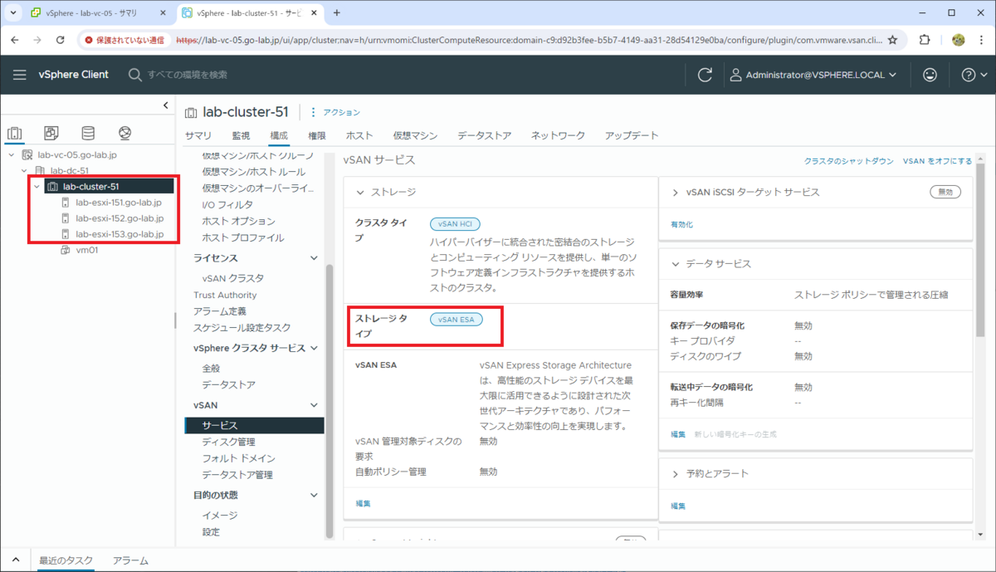The height and width of the screenshot is (572, 996).
Task: Expand the 最近のタスク panel chevron
Action: [16, 560]
